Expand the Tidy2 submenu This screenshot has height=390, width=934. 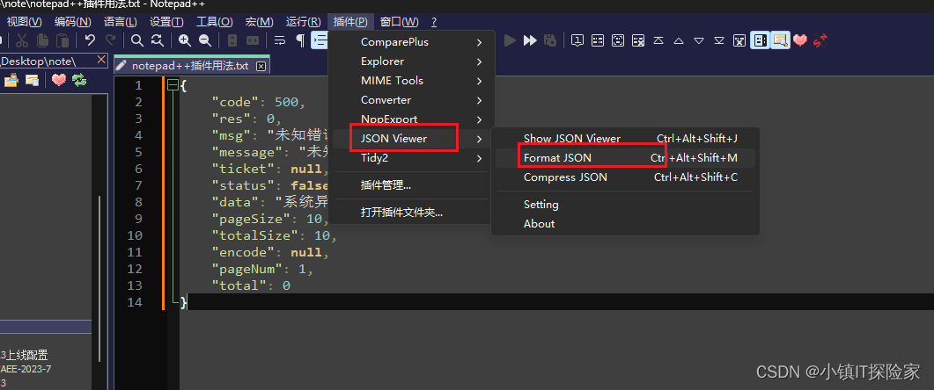point(412,158)
